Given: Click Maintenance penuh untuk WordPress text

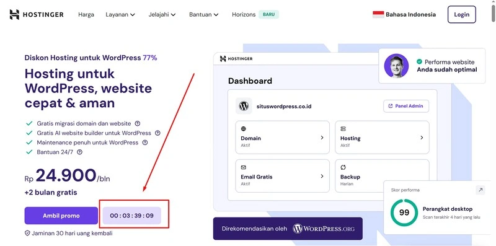Looking at the screenshot, I should (87, 143).
